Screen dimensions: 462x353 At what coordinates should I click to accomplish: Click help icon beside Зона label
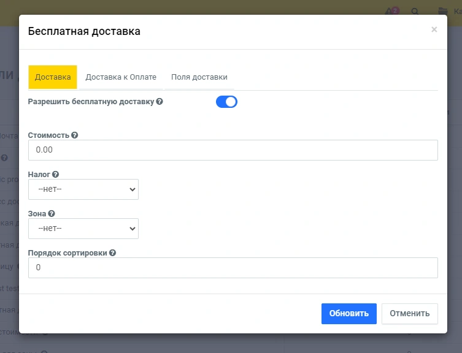(52, 214)
